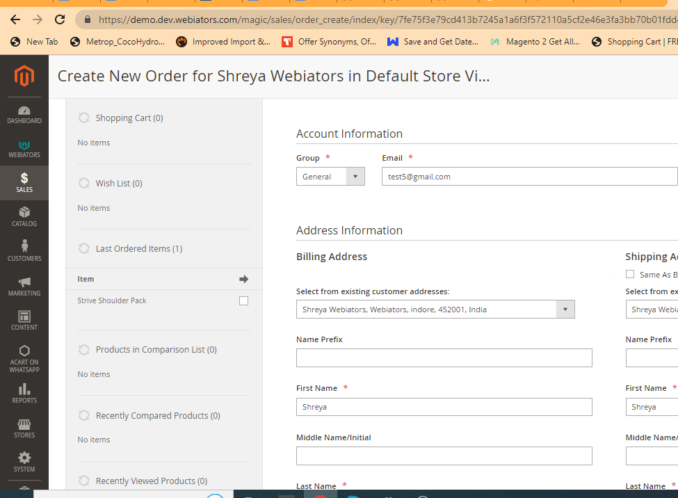The image size is (678, 498).
Task: Open the Reports menu
Action: pyautogui.click(x=24, y=393)
